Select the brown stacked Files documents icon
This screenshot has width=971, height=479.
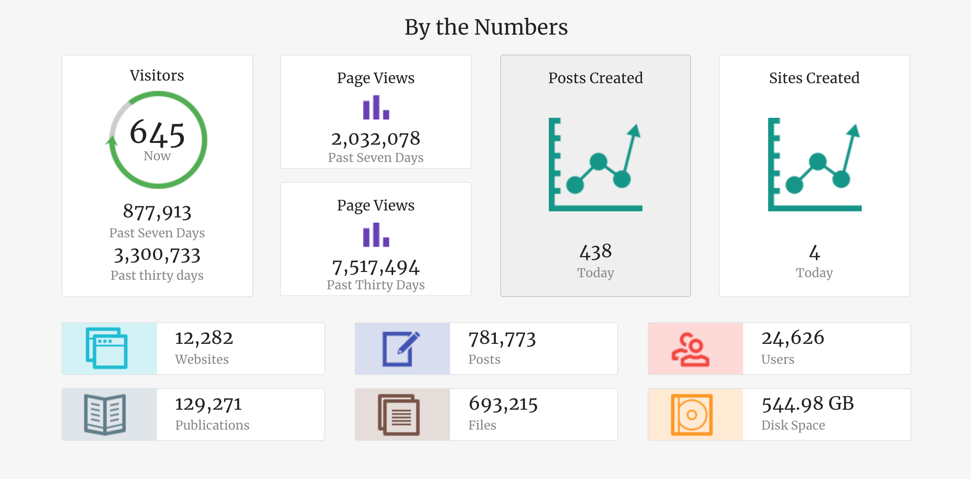click(398, 414)
